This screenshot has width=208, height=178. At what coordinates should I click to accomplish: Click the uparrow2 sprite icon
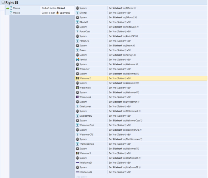[x=58, y=13]
